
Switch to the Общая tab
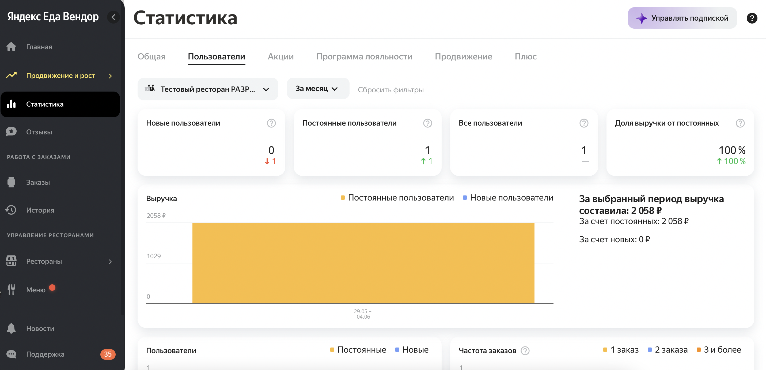point(151,56)
